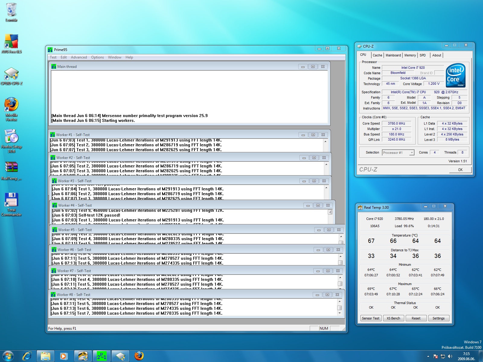This screenshot has height=362, width=483.
Task: Open Prime95 Edit menu
Action: click(64, 57)
